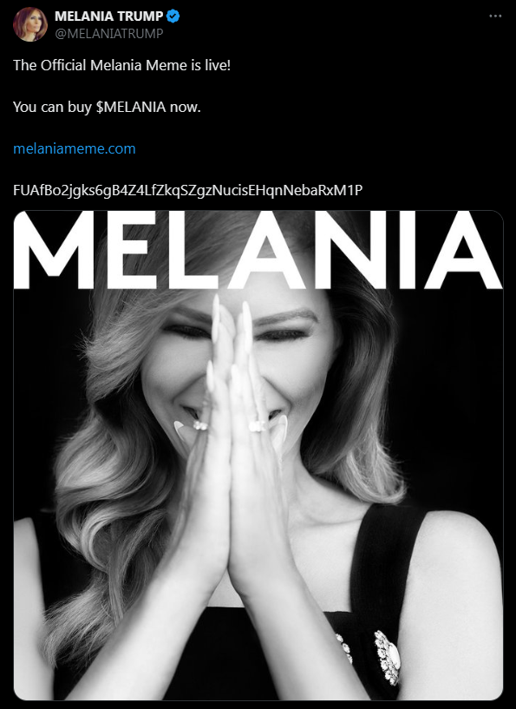This screenshot has height=709, width=516.
Task: Click the jeweled brooch on the dress
Action: (x=389, y=657)
